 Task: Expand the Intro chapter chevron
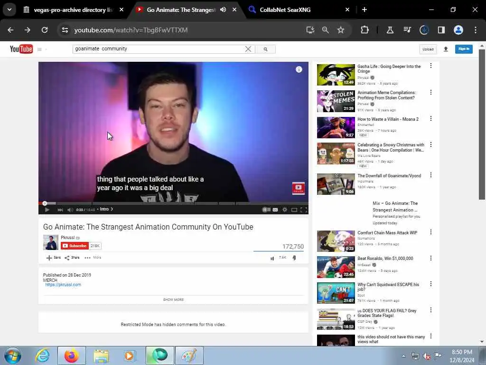(112, 209)
